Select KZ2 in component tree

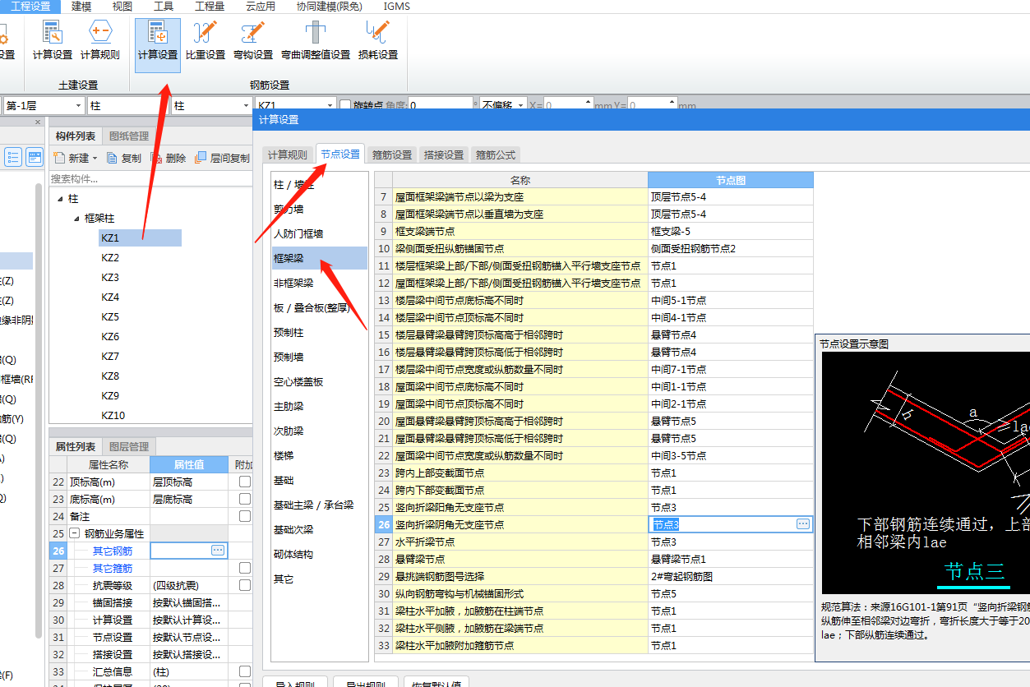110,258
